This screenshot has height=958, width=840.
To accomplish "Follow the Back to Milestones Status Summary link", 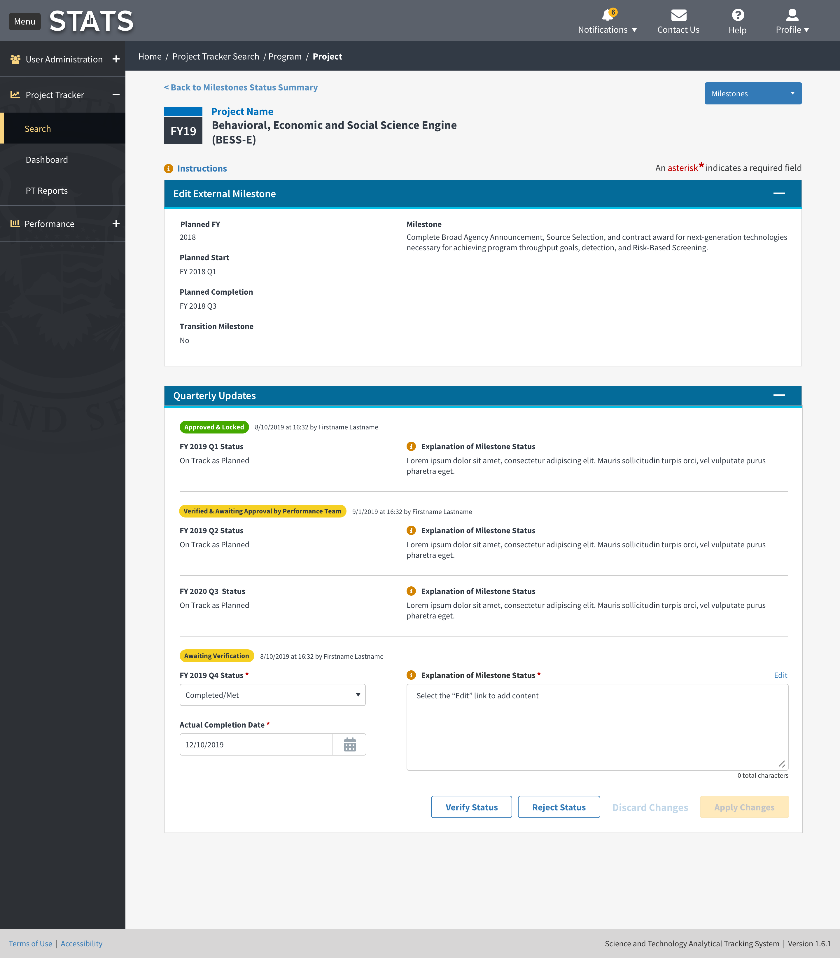I will pos(240,87).
